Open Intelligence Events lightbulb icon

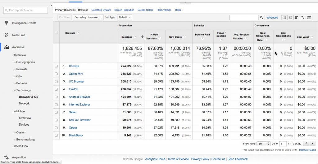6,23
